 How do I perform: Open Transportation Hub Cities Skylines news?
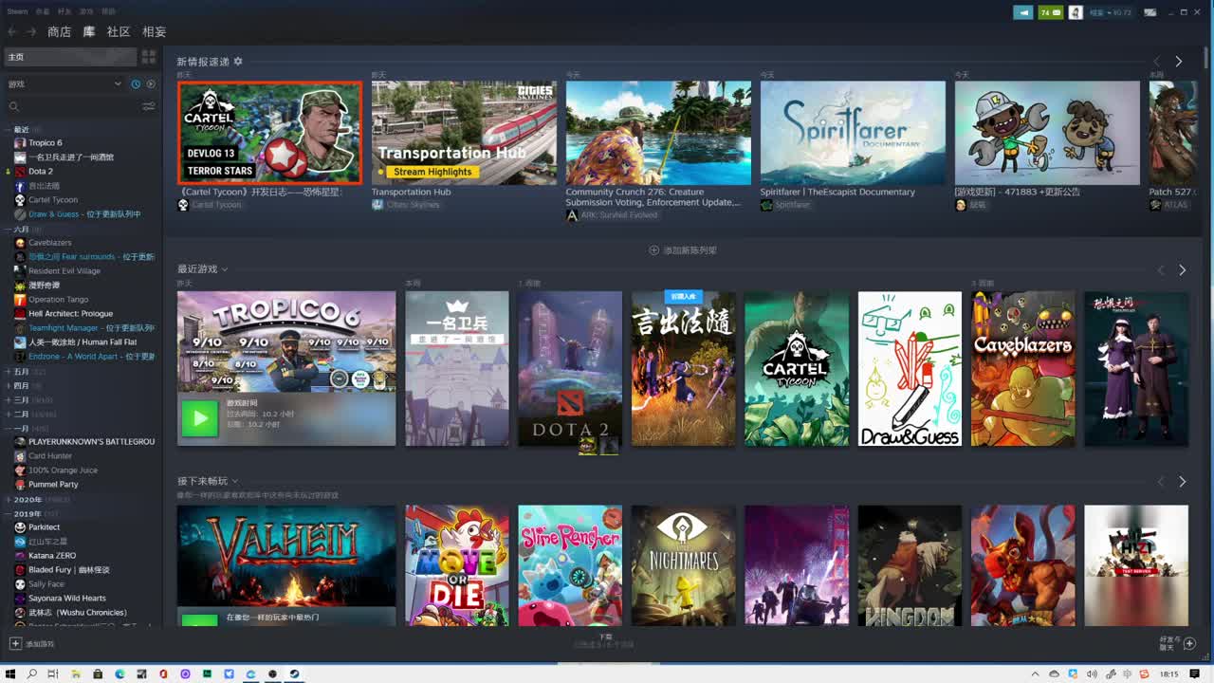tap(464, 132)
